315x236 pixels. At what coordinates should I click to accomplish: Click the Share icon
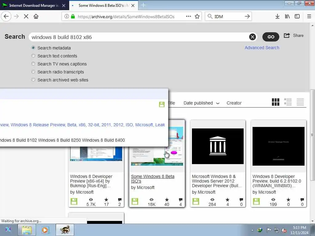(x=287, y=36)
